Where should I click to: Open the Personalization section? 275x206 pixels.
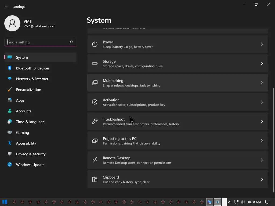click(28, 90)
